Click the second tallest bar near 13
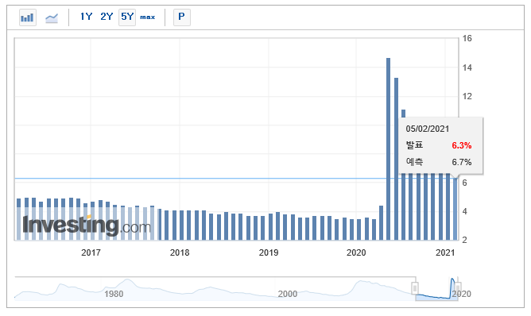 tap(396, 159)
